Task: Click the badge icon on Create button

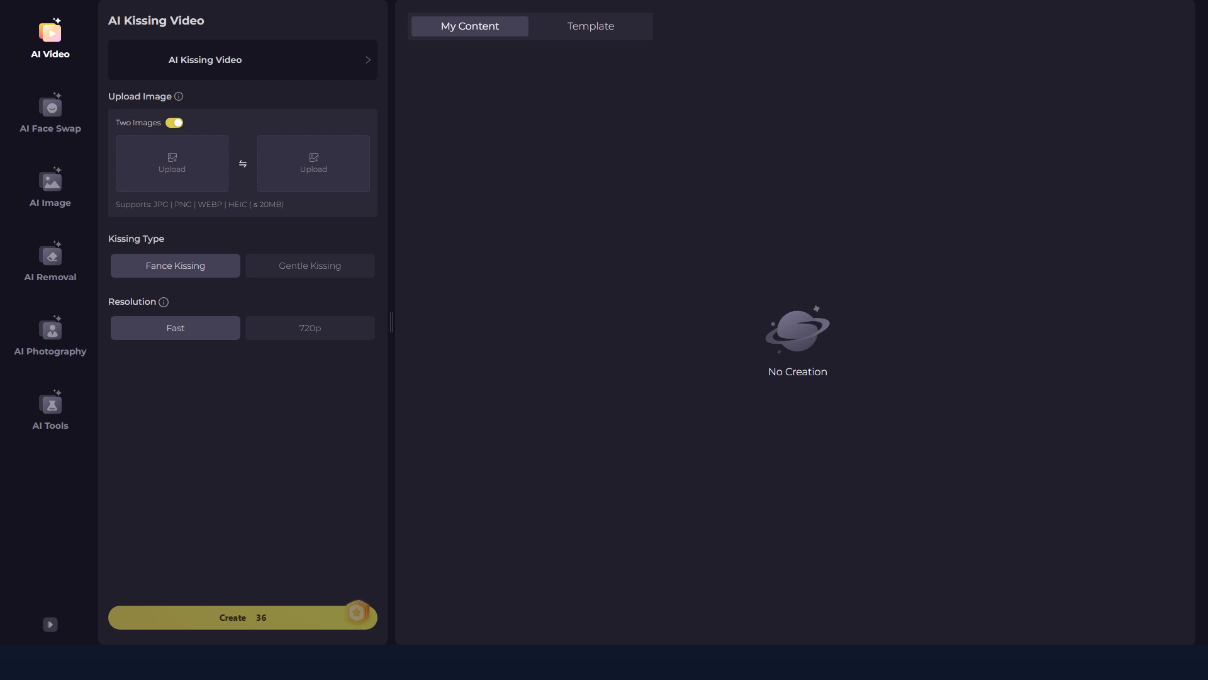Action: 357,612
